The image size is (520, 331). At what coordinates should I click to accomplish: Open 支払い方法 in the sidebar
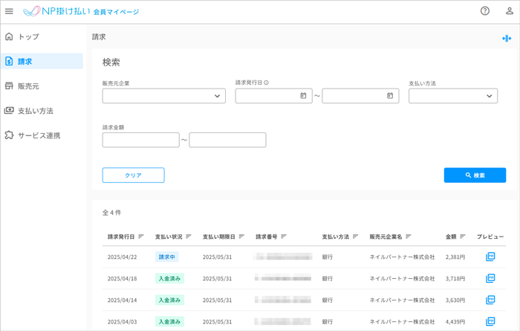click(x=42, y=111)
